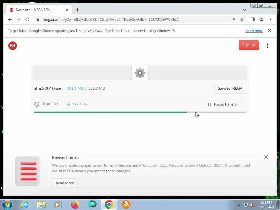This screenshot has height=210, width=280.
Task: Click the teal globe taskbar icon
Action: [92, 205]
